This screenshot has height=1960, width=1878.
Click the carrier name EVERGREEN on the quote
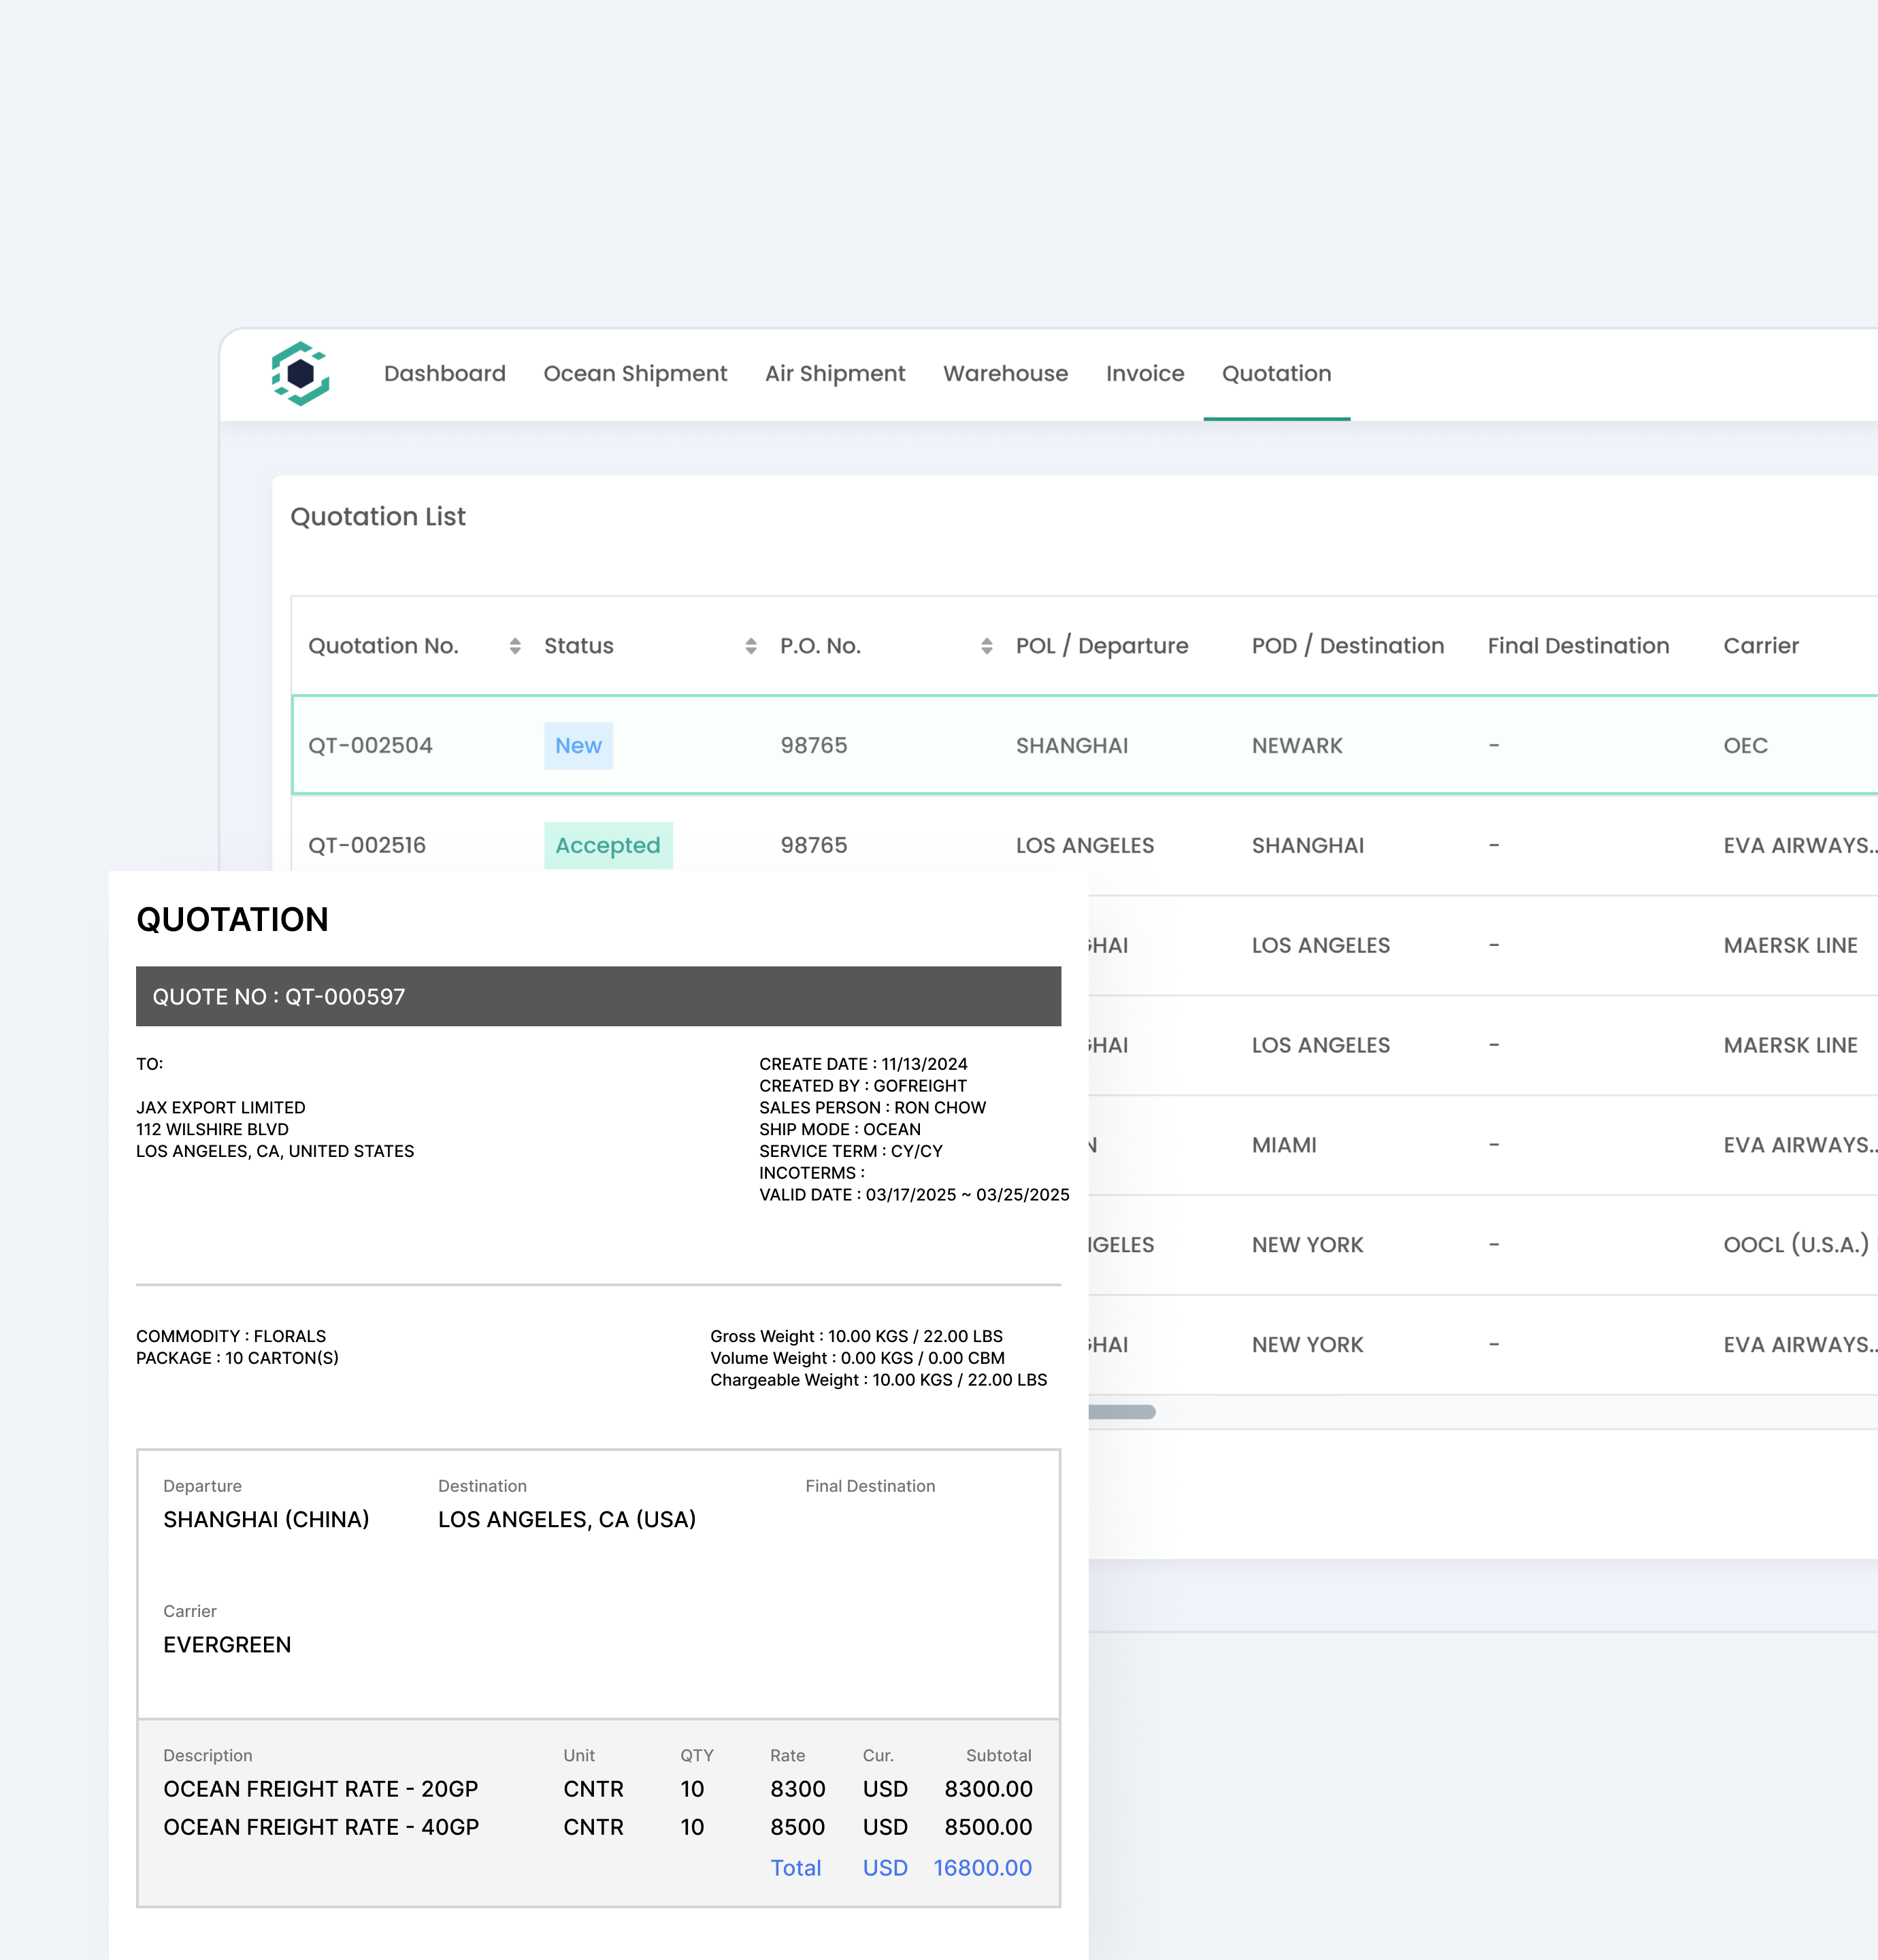click(227, 1645)
